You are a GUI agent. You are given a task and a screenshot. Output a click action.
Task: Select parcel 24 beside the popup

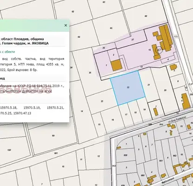tap(71, 67)
